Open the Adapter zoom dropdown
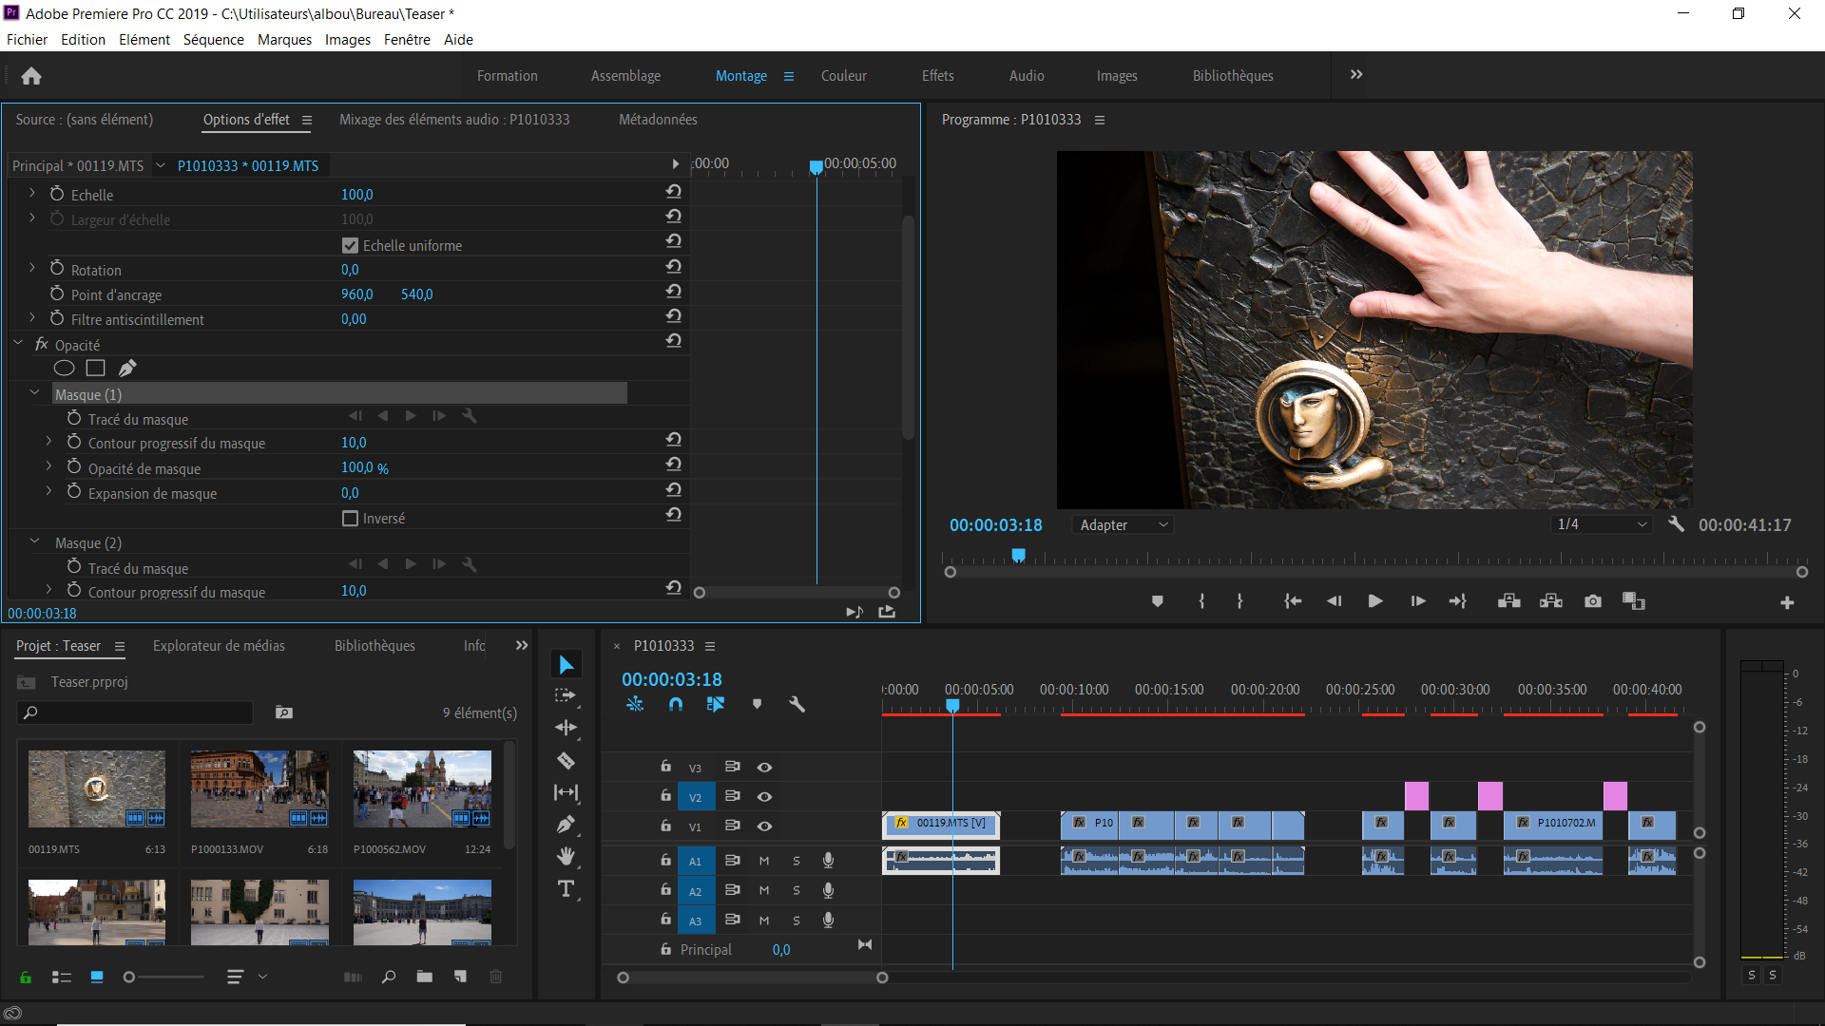Viewport: 1825px width, 1026px height. pos(1123,525)
